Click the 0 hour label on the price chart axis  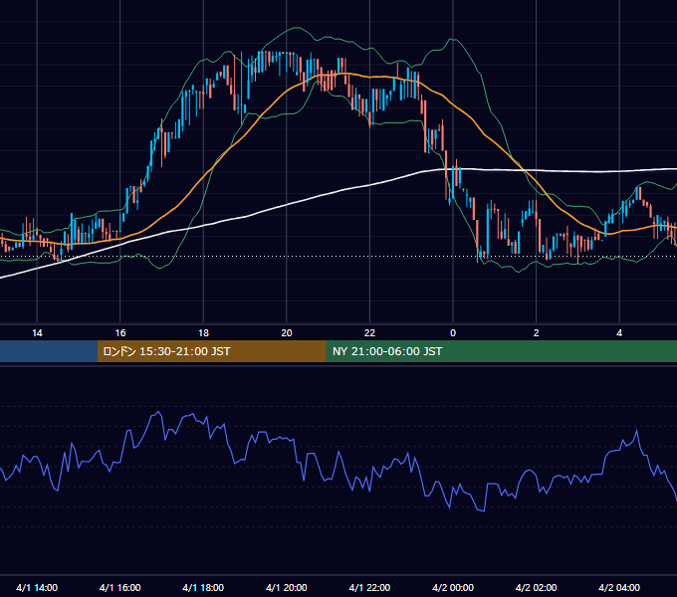453,333
